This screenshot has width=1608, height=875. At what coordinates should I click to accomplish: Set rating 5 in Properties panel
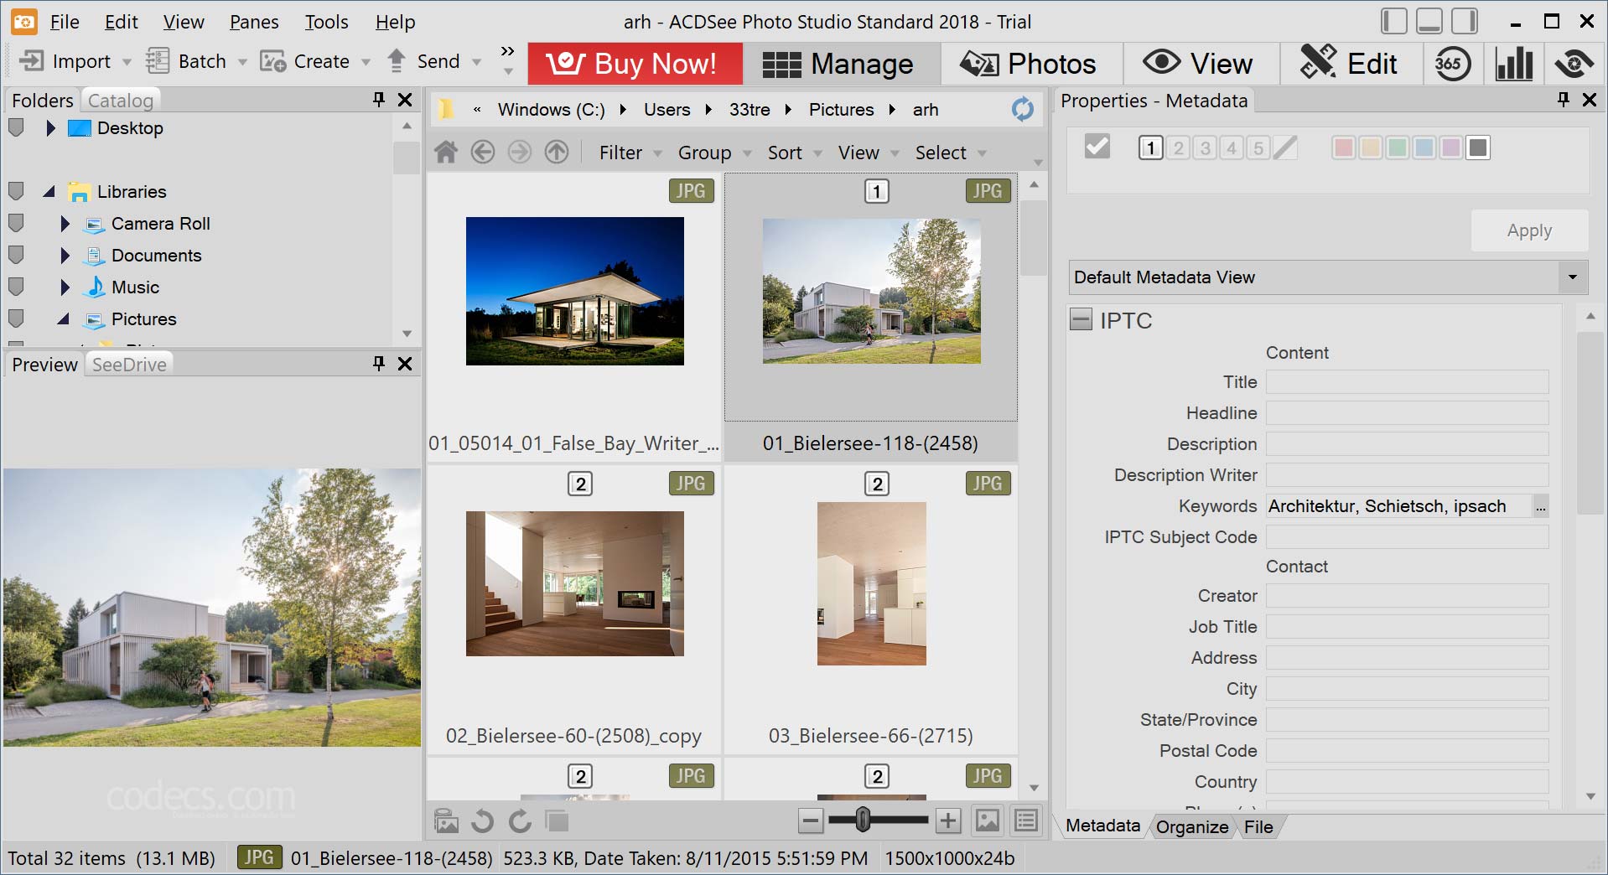tap(1258, 148)
